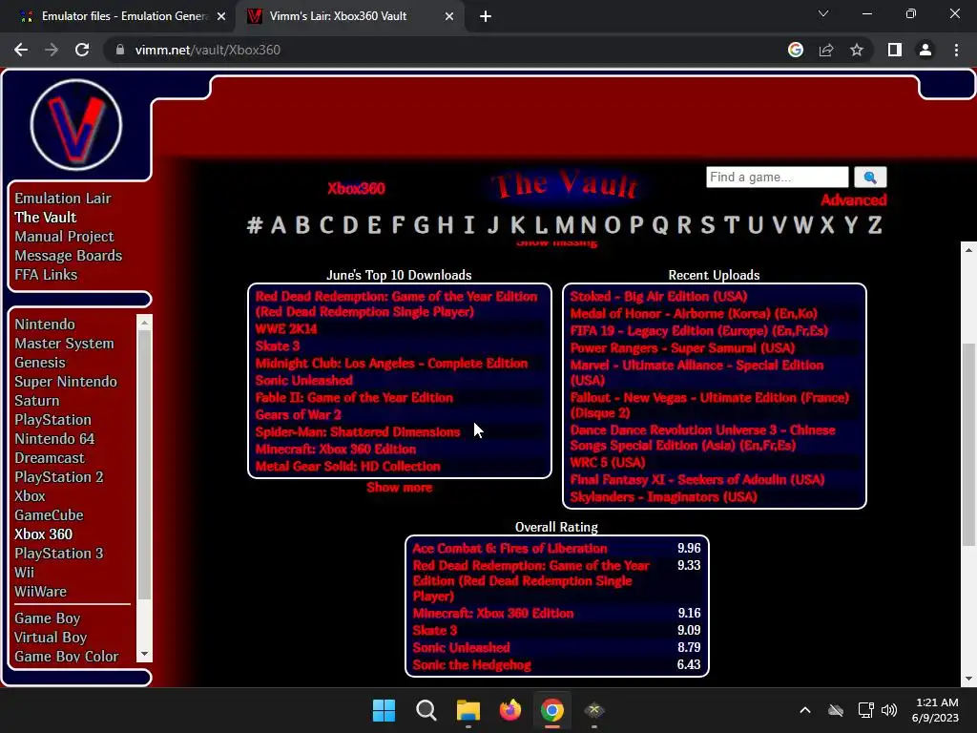Viewport: 977px width, 733px height.
Task: Open Stoked - Big Air Edition (USA)
Action: (658, 297)
